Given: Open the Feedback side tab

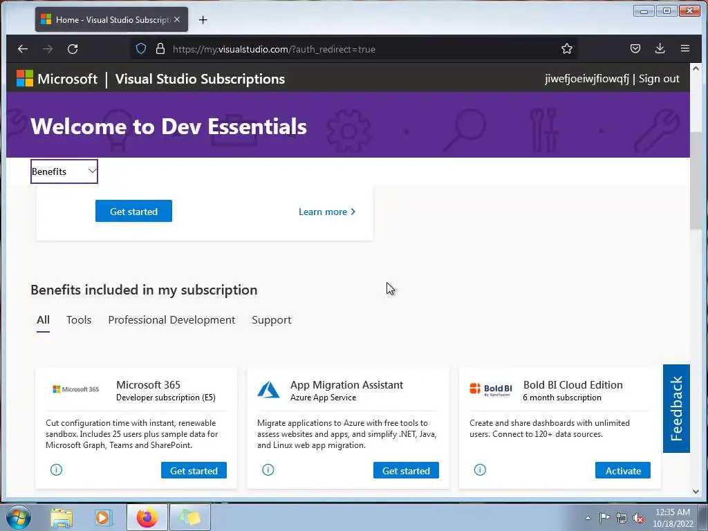Looking at the screenshot, I should (676, 408).
